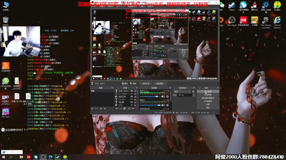Show the last hidden browser source in list

click(132, 105)
